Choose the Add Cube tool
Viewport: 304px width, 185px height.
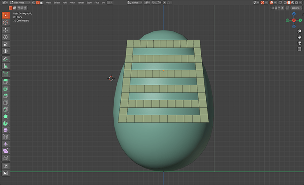coord(6,74)
